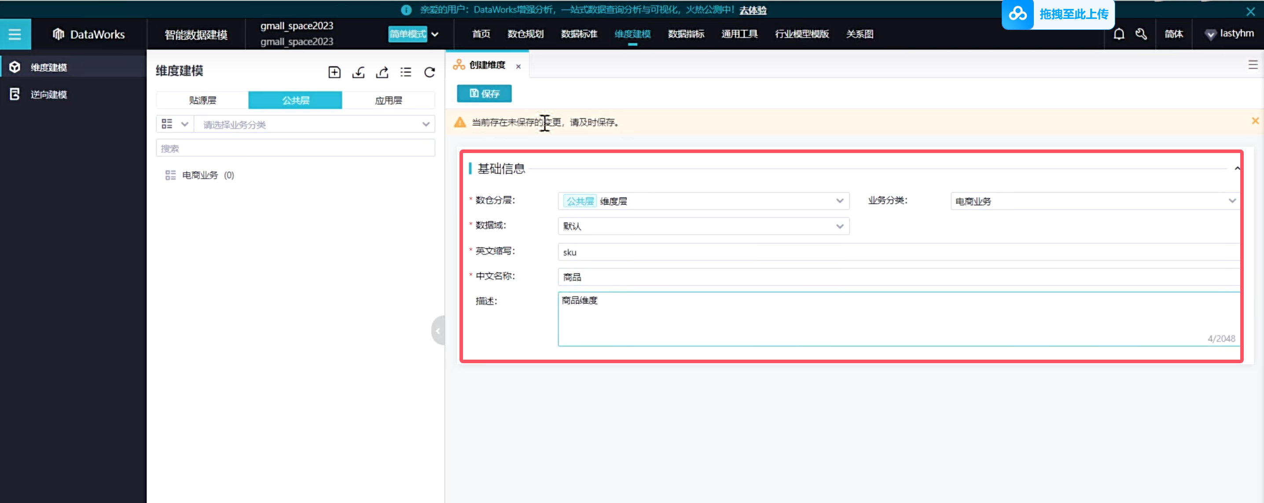This screenshot has width=1264, height=503.
Task: Click the 去体验 link in banner
Action: (752, 10)
